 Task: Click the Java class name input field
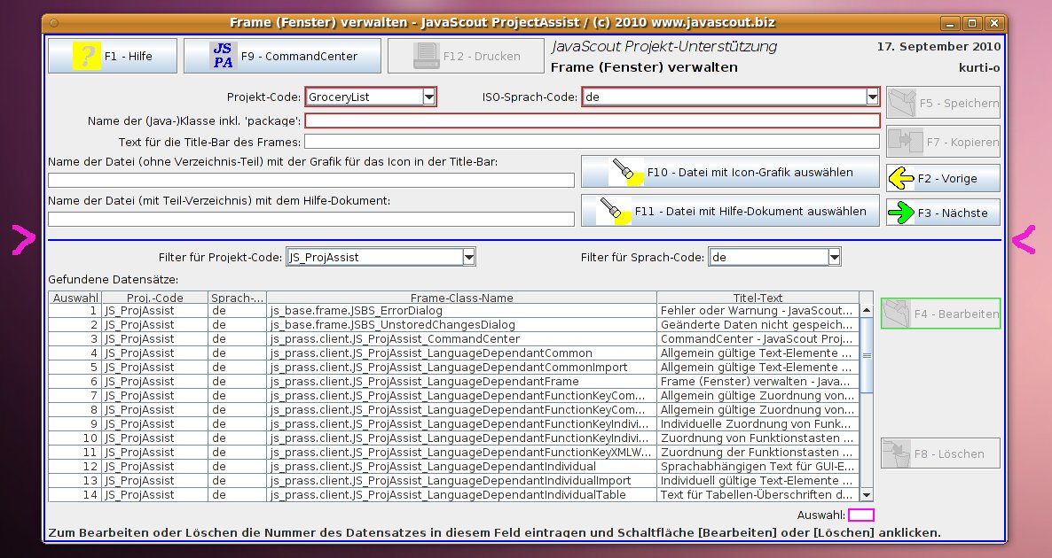592,121
